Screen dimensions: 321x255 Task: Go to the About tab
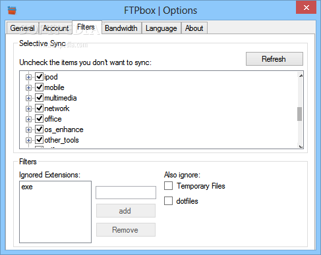[194, 28]
